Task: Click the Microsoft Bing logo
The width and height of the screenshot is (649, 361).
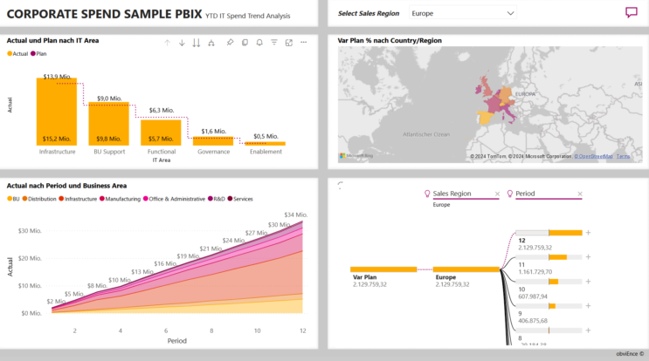Action: tap(356, 156)
